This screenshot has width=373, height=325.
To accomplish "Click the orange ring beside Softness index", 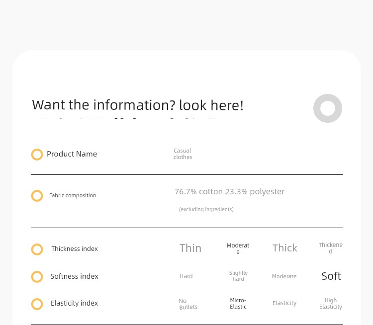I will (37, 277).
